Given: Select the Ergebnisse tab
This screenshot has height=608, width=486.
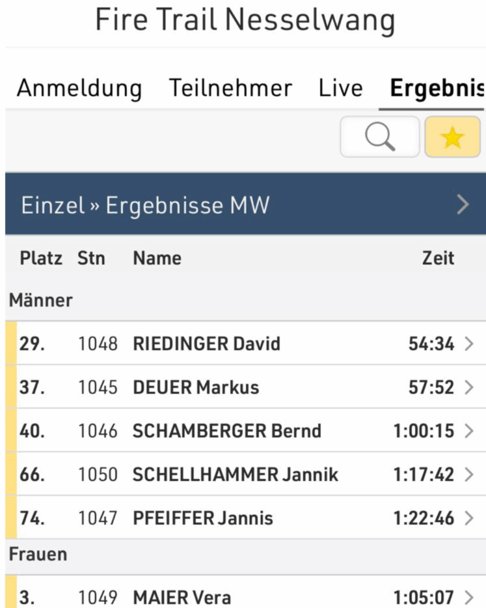Looking at the screenshot, I should pyautogui.click(x=436, y=88).
